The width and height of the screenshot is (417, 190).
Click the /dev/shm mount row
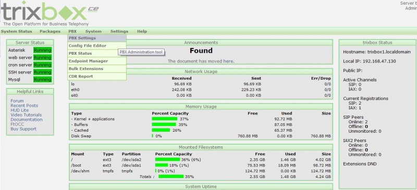click(x=201, y=171)
